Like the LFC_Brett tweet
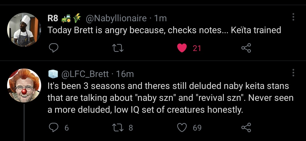Image resolution: width=306 pixels, height=141 pixels. point(182,128)
